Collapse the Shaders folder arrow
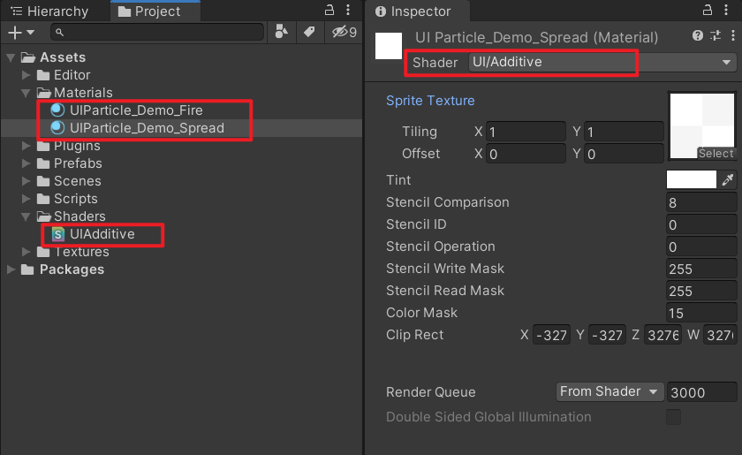This screenshot has height=455, width=742. point(26,216)
